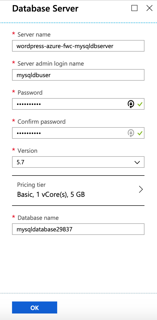Open Basic, 1 vCore(s), 5 GB pricing option
The width and height of the screenshot is (157, 320).
click(51, 194)
